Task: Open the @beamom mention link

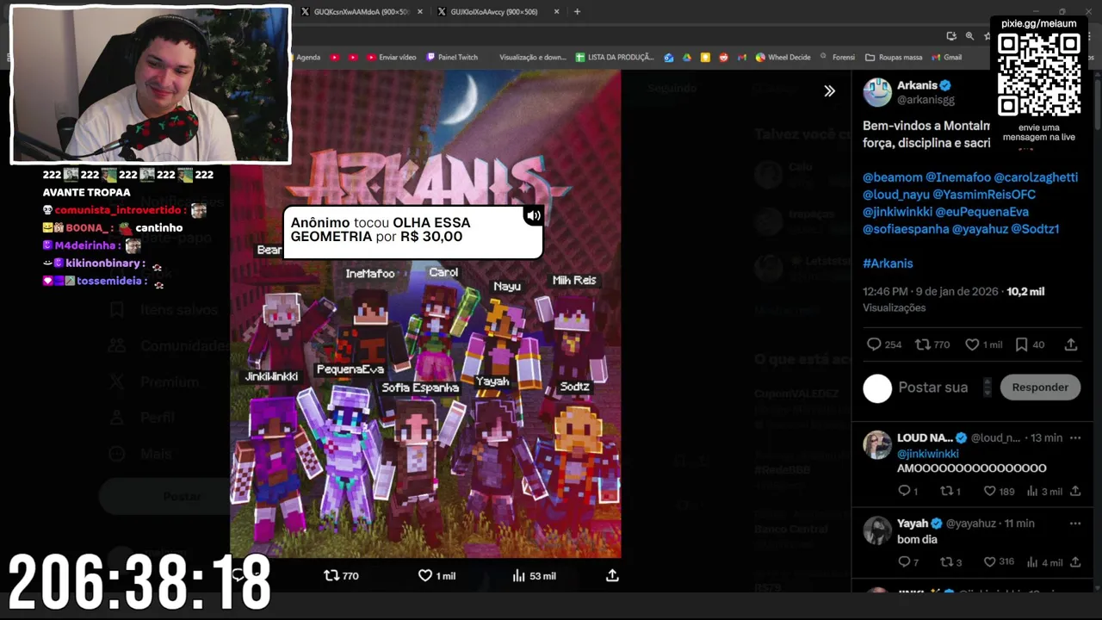Action: [893, 177]
